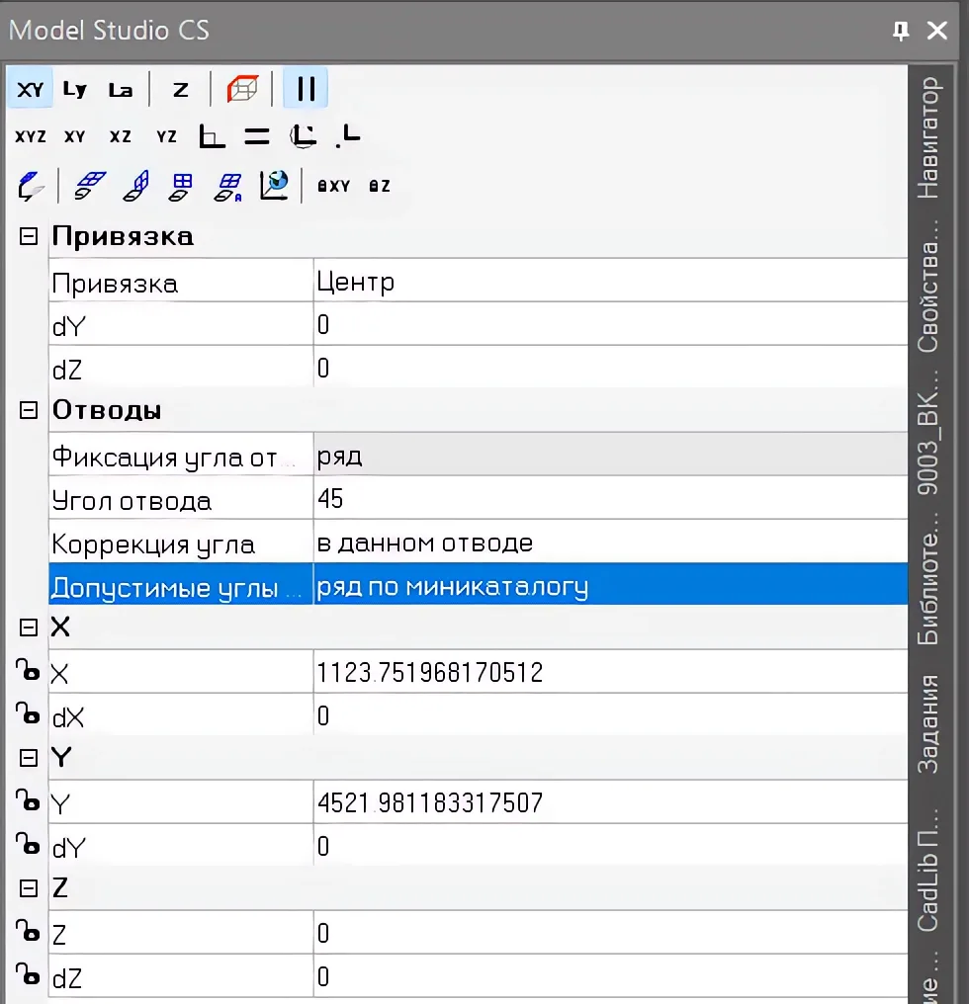Collapse the Y coordinate group
Screen dimensions: 969x1004
29,758
